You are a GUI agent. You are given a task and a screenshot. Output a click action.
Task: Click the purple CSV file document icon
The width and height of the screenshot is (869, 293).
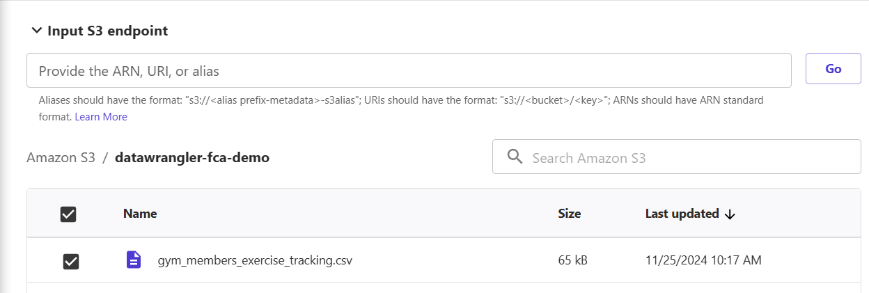click(133, 260)
